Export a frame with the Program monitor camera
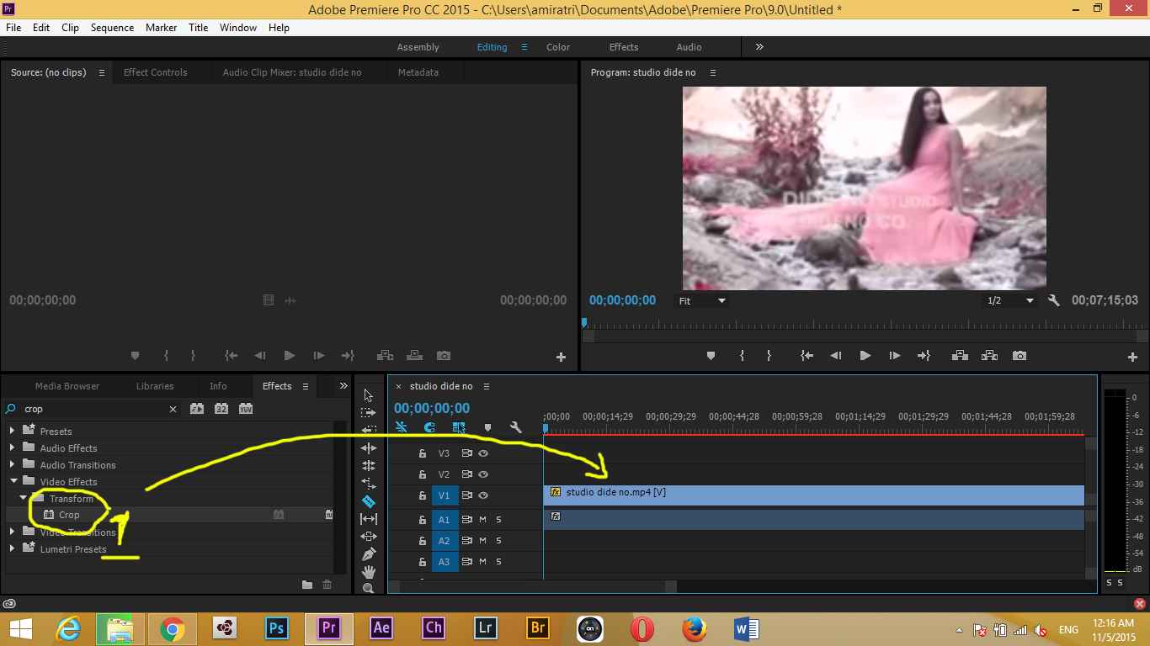1150x646 pixels. [x=1020, y=356]
